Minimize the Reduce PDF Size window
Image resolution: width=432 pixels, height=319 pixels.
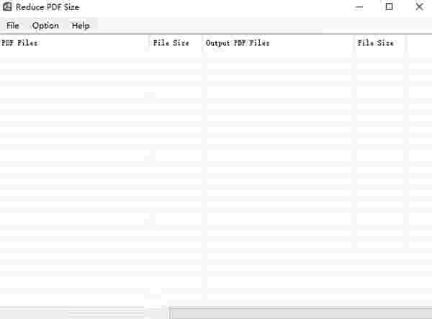[359, 7]
